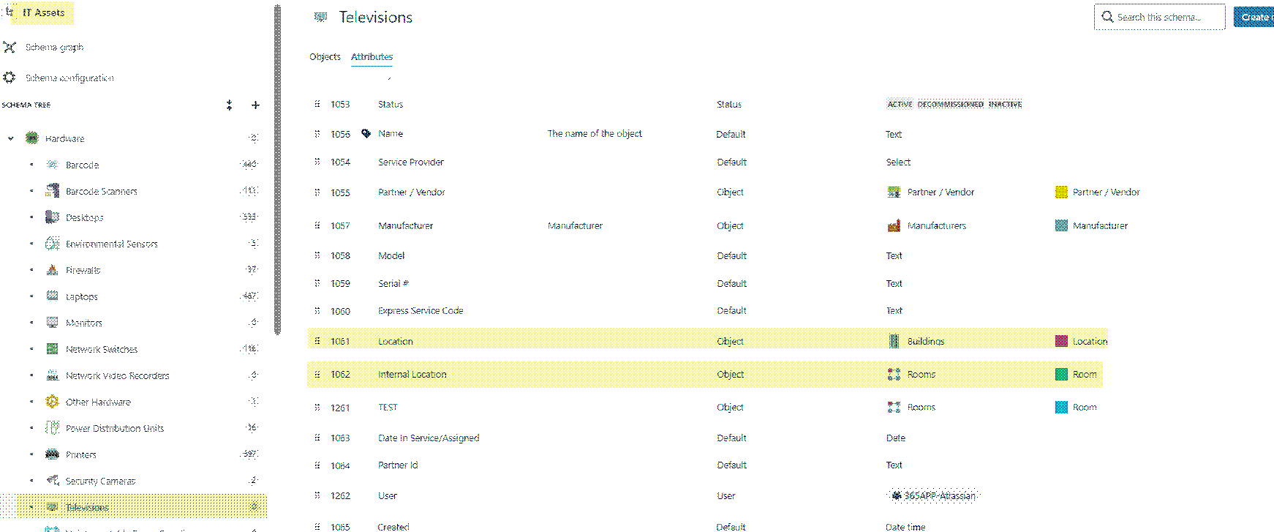Click the TEST attribute name
1274x532 pixels.
(x=388, y=407)
